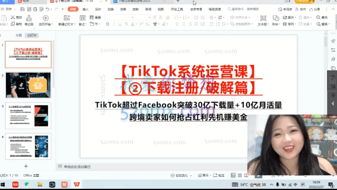Click the 剪切 (Cut) scissors icon
Screen dimensions: 337x190
(13, 17)
